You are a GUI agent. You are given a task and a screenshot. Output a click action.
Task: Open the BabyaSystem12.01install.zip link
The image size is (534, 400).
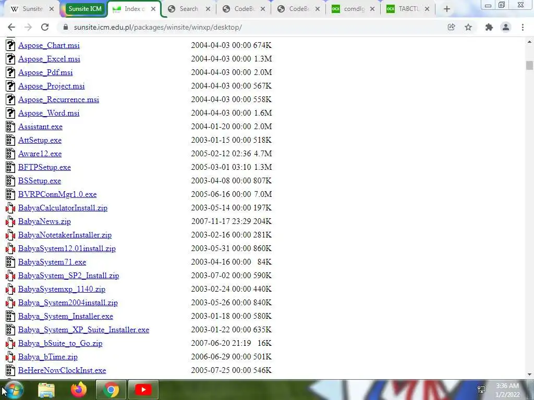(x=67, y=248)
